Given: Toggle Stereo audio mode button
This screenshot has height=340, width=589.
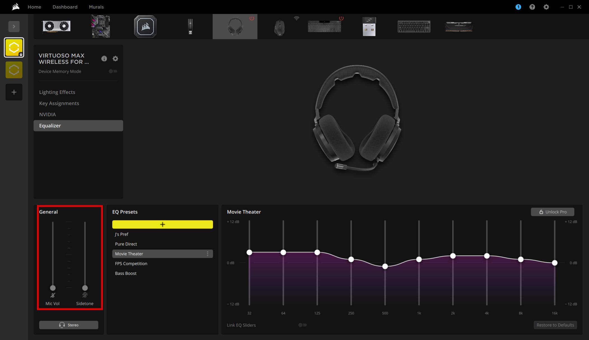Looking at the screenshot, I should [69, 325].
